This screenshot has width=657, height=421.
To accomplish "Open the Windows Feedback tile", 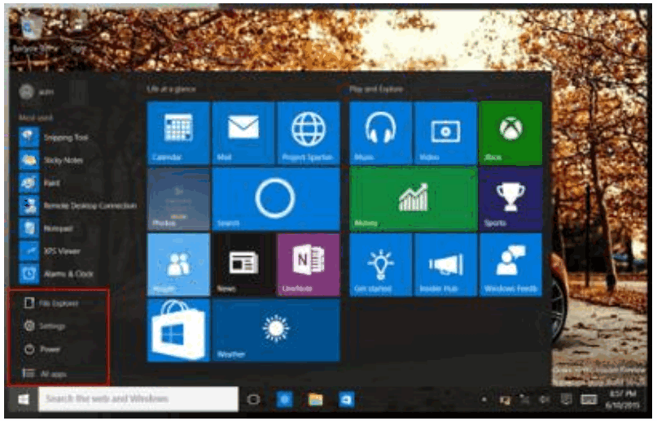I will (510, 264).
